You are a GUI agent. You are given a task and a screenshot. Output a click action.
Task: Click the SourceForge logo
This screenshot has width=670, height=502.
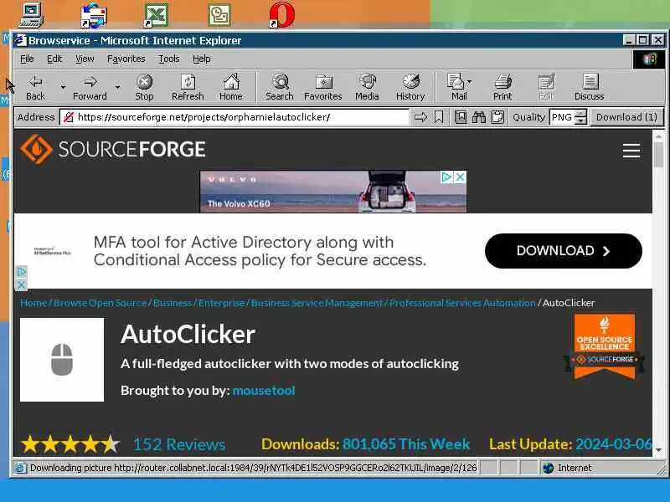[x=113, y=149]
